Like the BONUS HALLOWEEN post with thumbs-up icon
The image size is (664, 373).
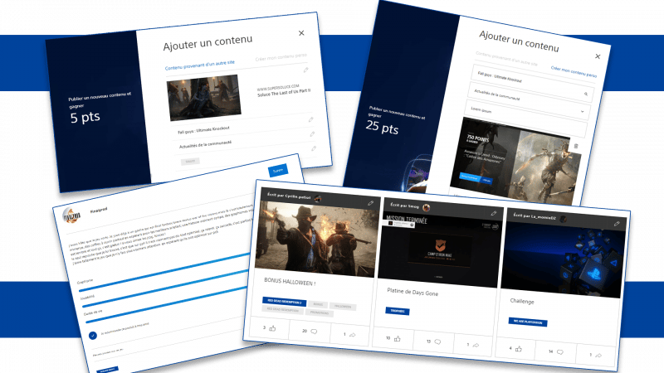tap(272, 328)
